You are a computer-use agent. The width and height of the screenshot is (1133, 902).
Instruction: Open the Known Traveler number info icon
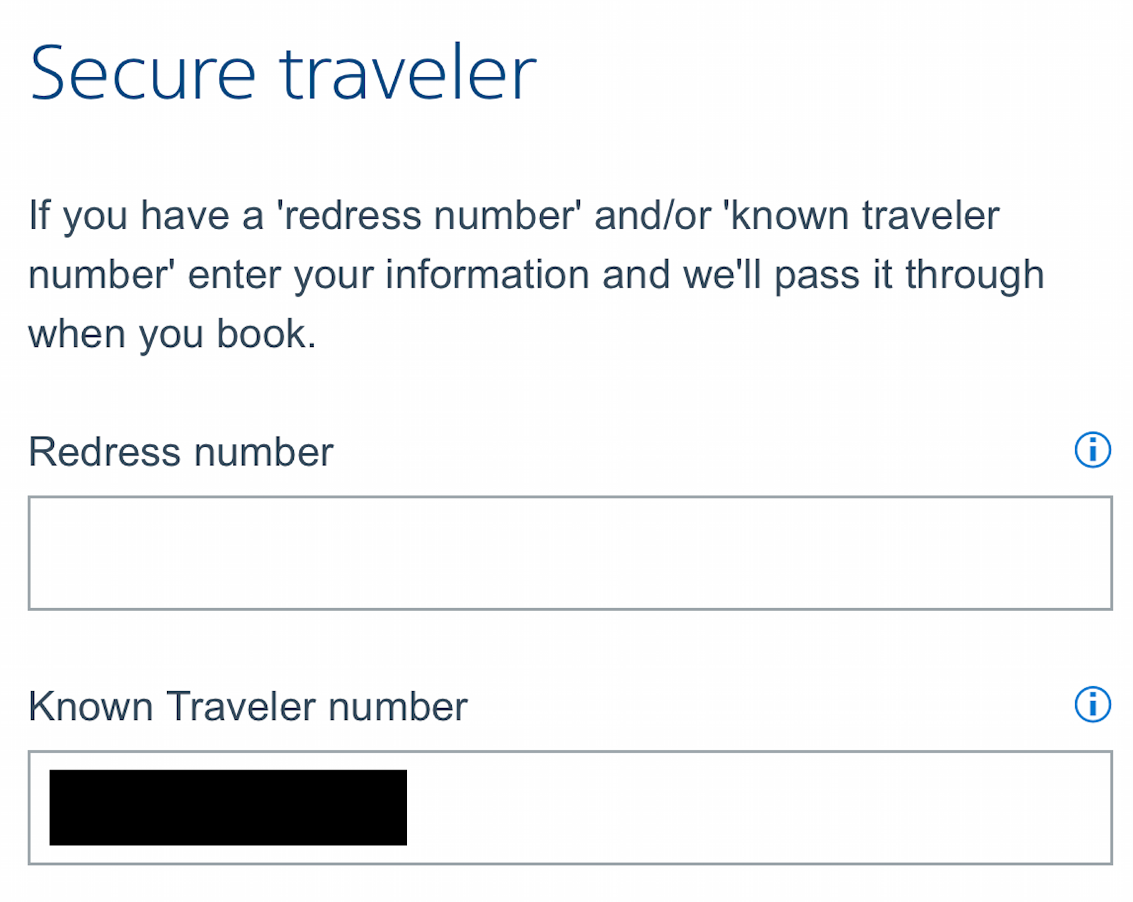[x=1093, y=705]
